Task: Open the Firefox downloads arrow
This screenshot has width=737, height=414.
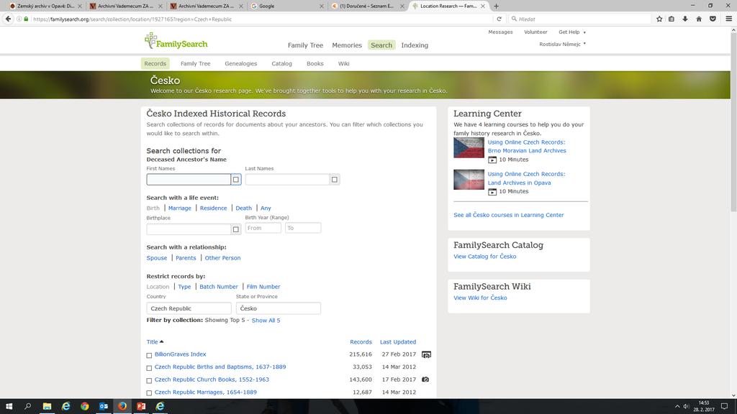Action: click(x=685, y=19)
